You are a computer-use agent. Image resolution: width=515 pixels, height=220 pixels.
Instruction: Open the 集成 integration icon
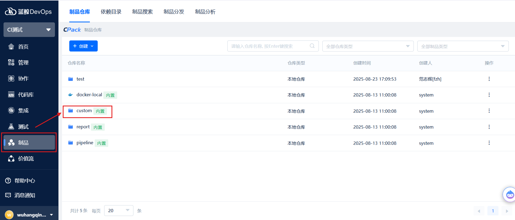point(11,111)
